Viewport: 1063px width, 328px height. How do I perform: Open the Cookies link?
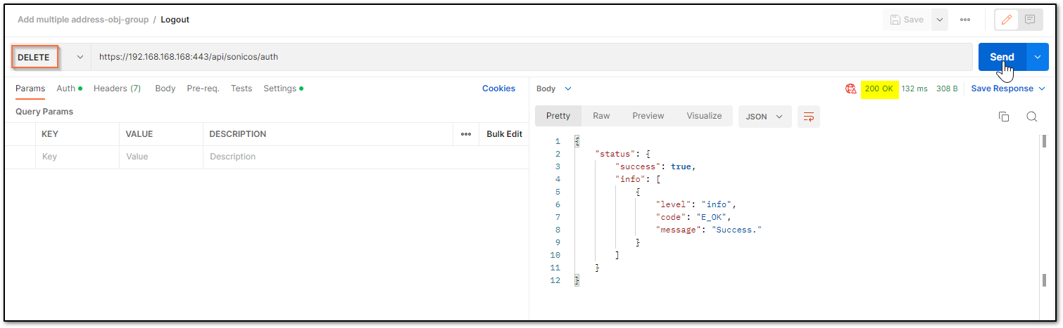tap(498, 88)
